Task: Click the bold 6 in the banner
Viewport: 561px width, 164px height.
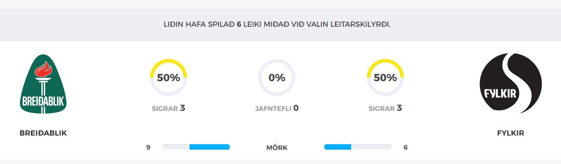Action: 239,24
